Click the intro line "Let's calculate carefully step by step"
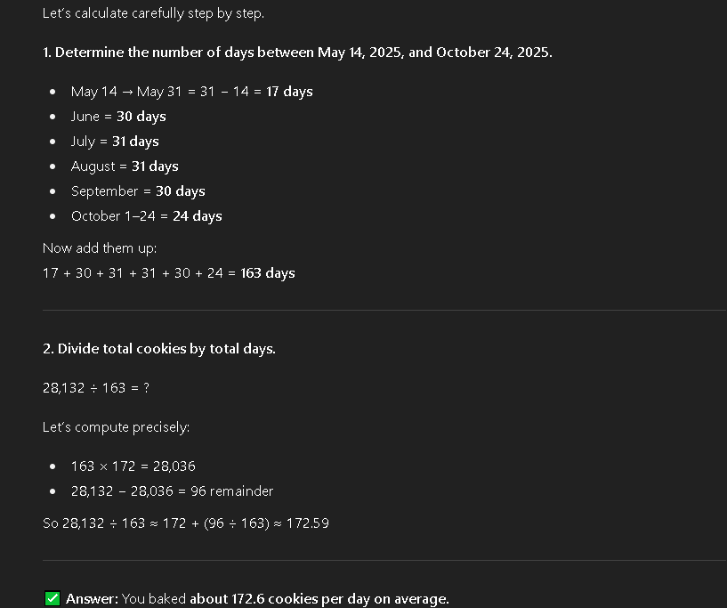The height and width of the screenshot is (608, 727). 153,14
